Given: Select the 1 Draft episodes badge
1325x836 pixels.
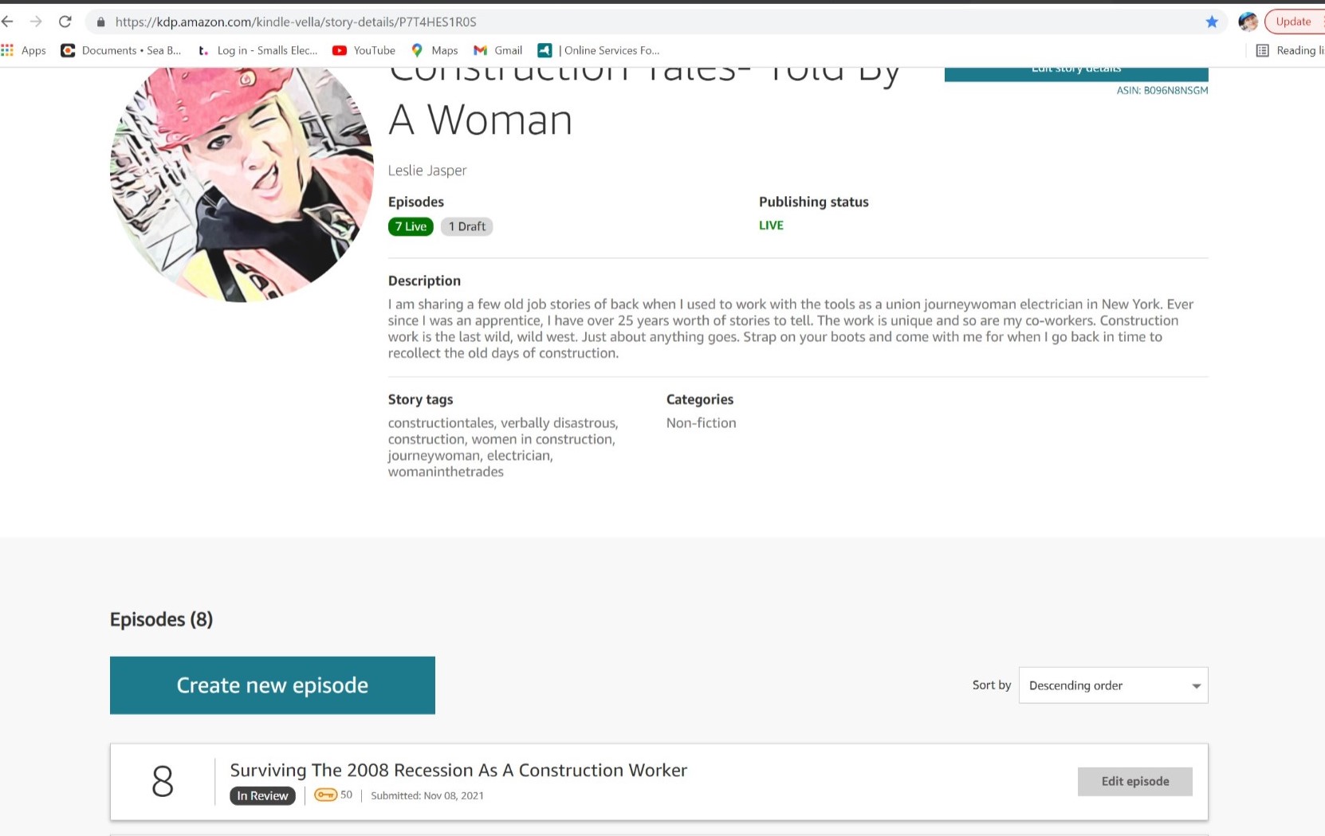Looking at the screenshot, I should (466, 226).
